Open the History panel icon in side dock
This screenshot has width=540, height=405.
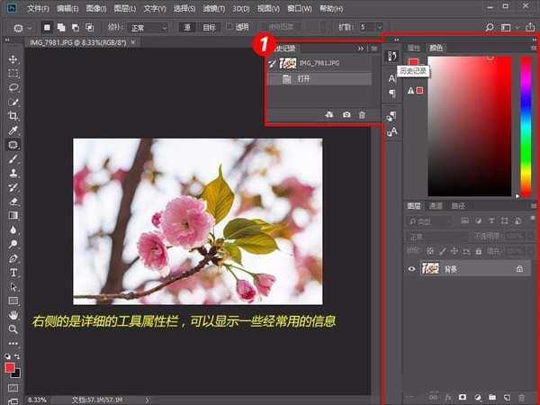pyautogui.click(x=391, y=58)
